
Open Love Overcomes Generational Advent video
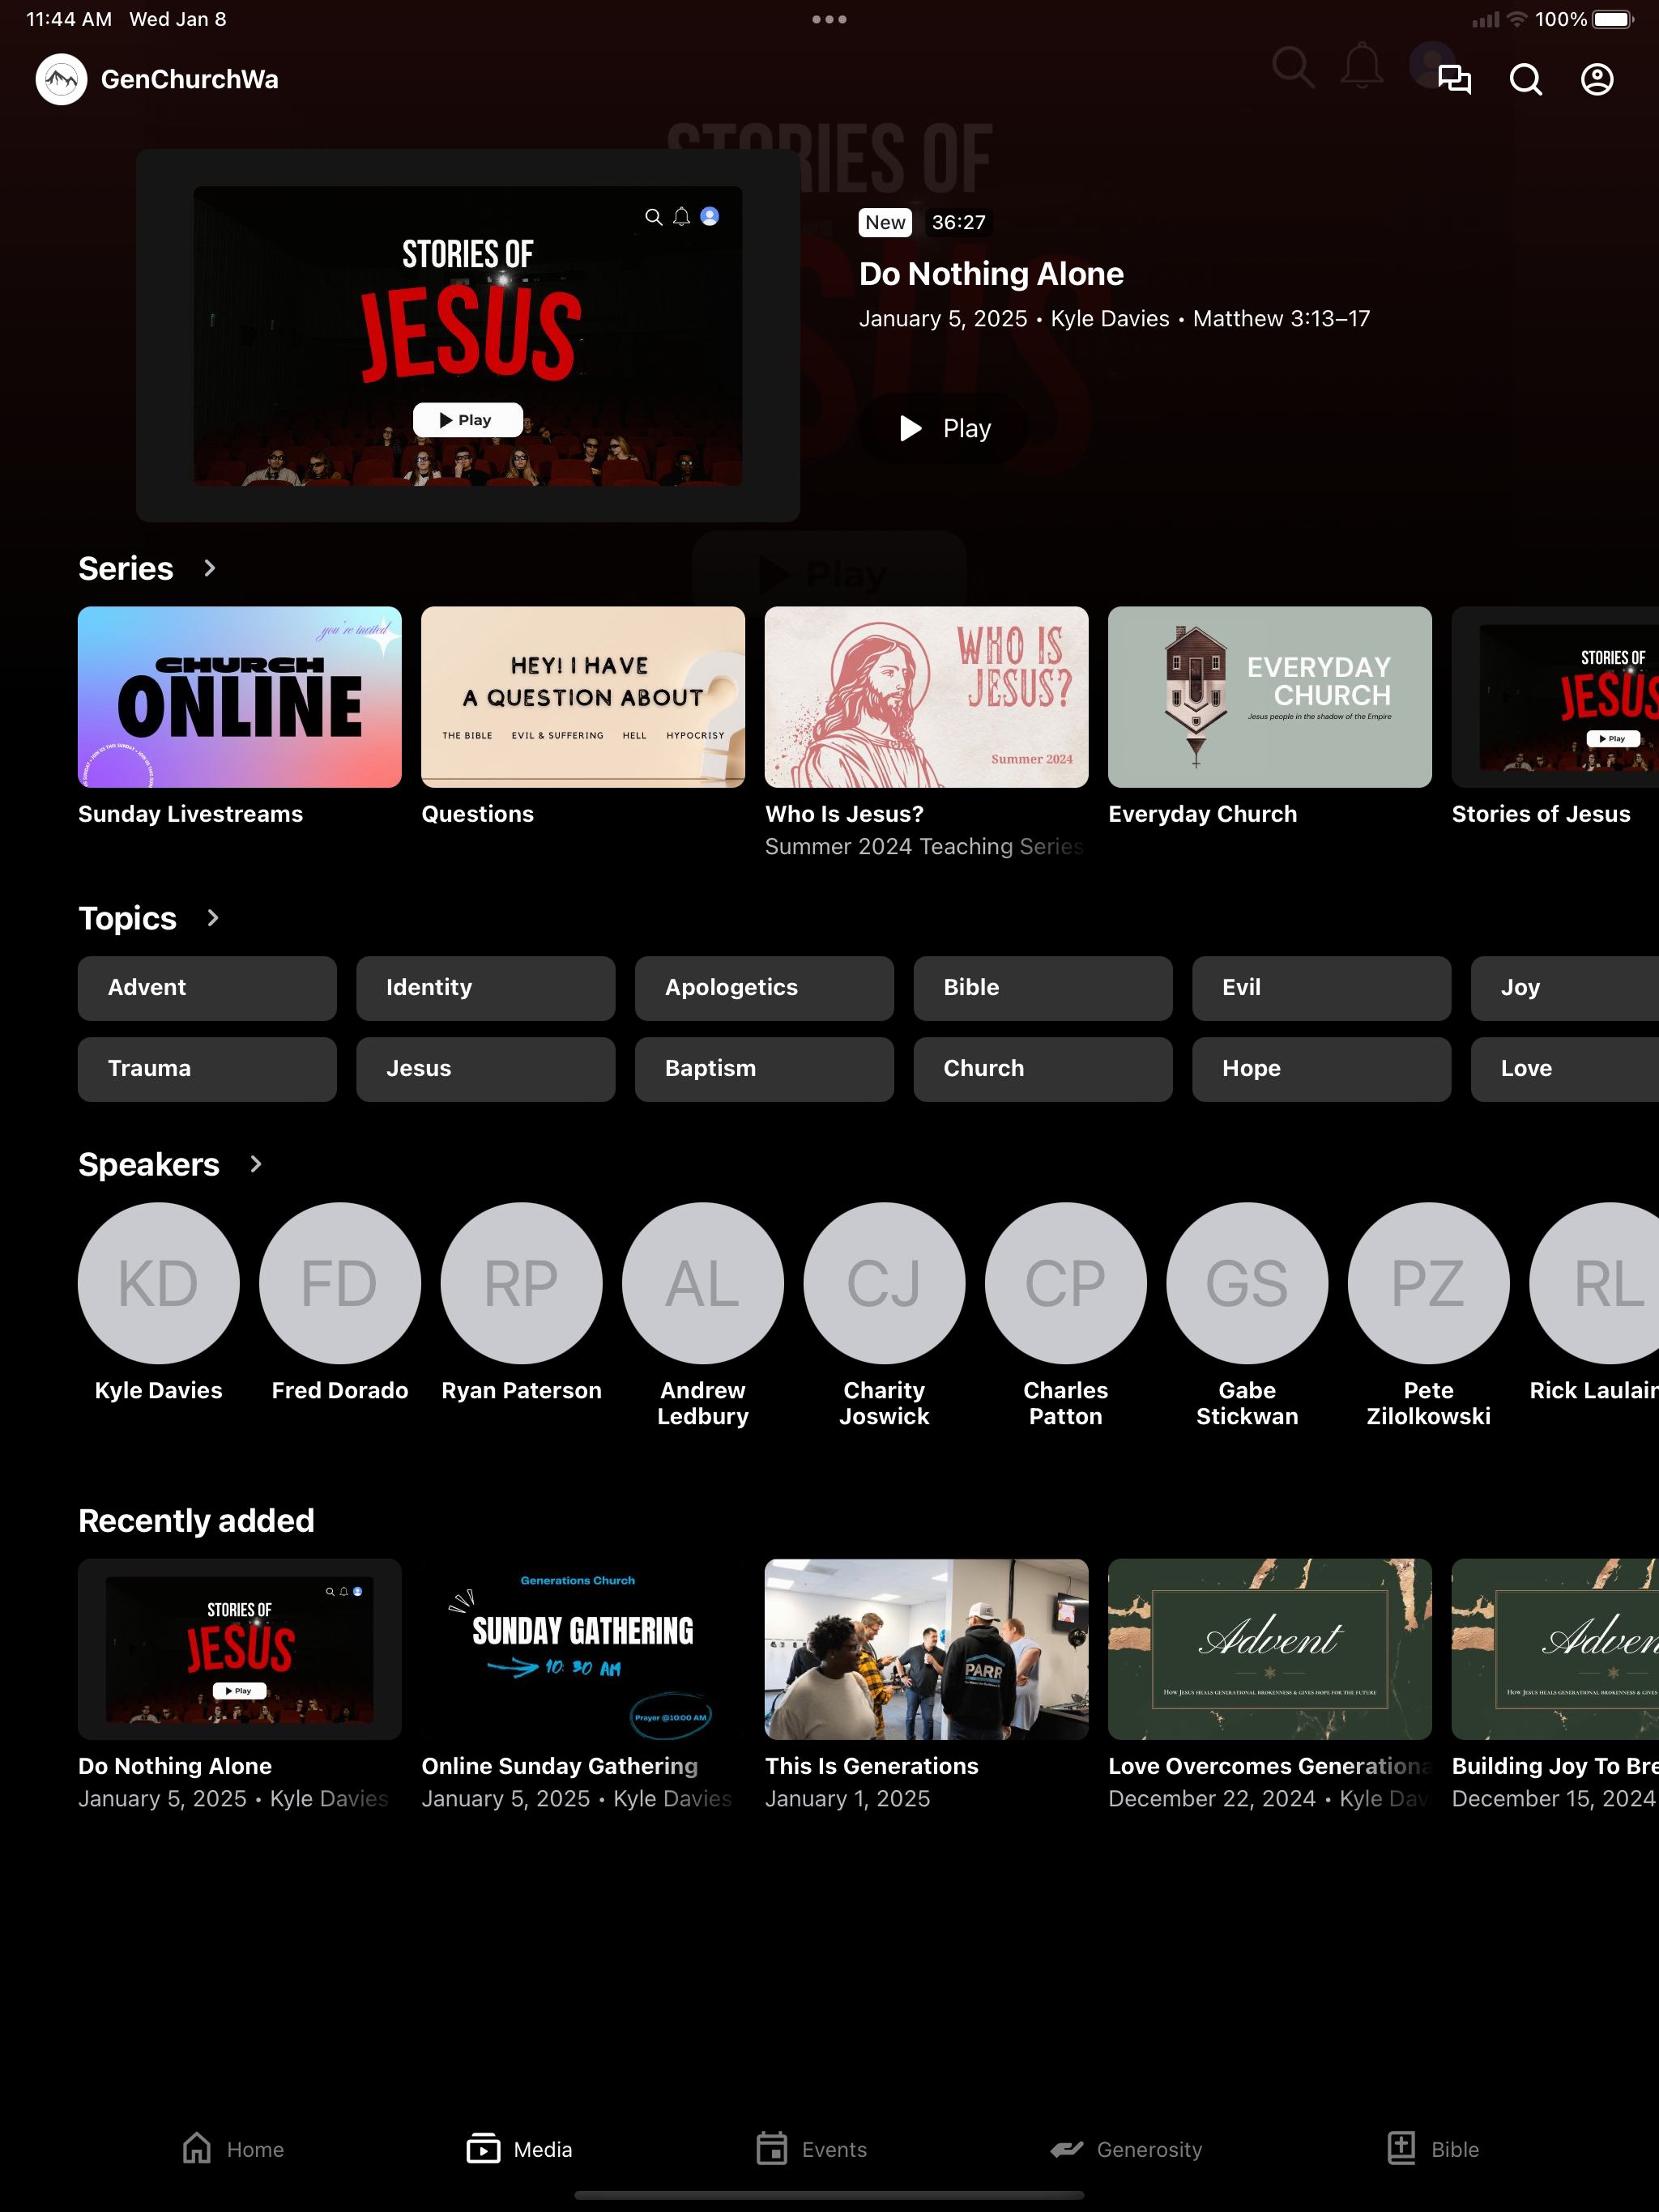(x=1269, y=1649)
